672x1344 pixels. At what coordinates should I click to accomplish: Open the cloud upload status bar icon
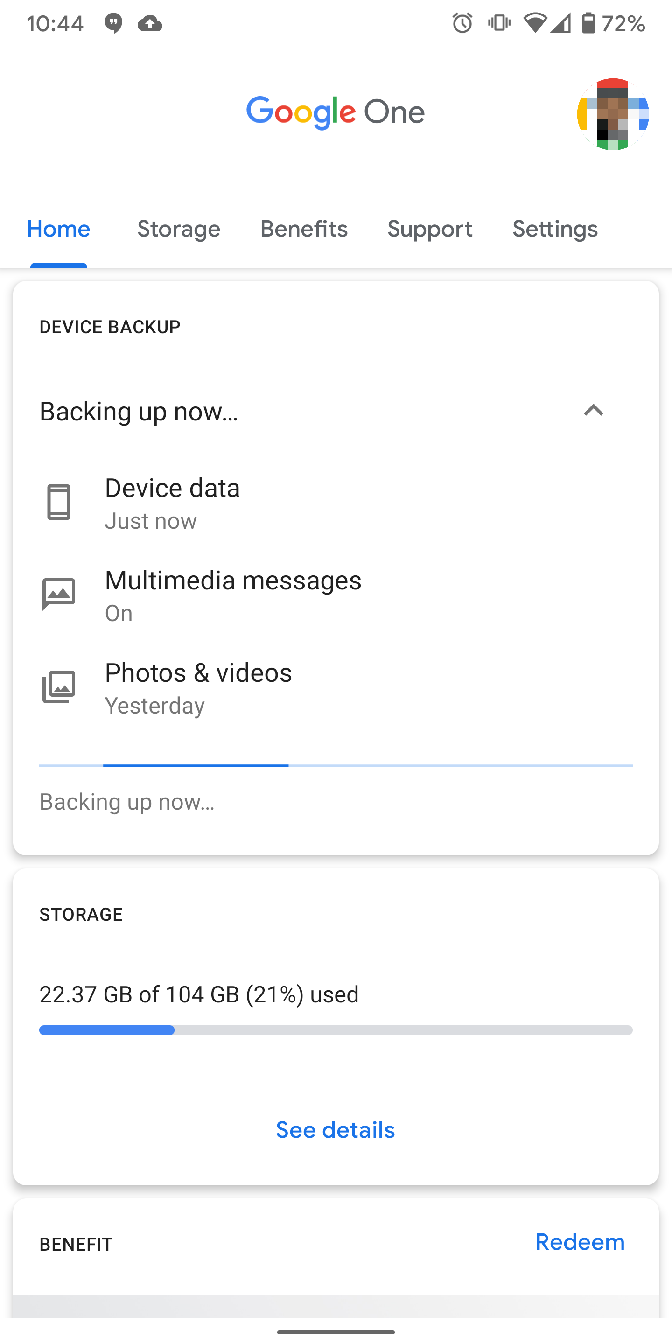(151, 23)
